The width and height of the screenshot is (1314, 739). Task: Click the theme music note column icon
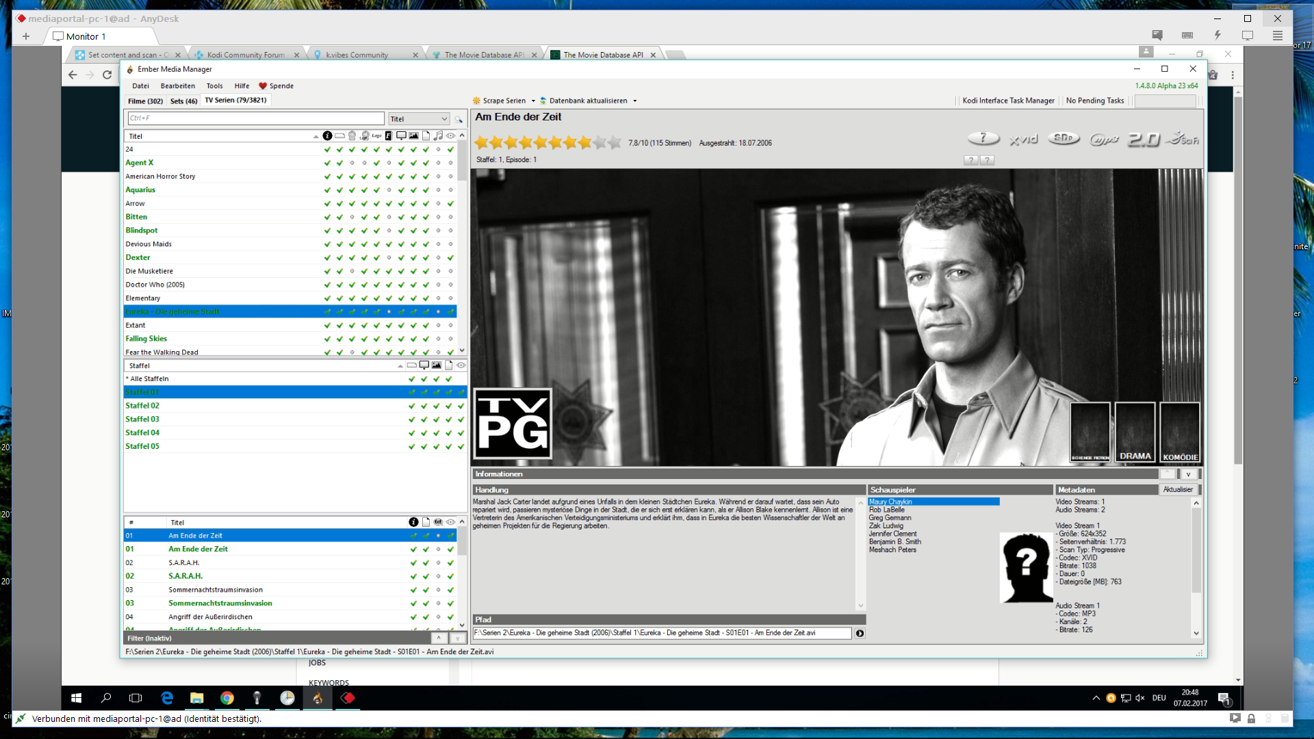[438, 135]
